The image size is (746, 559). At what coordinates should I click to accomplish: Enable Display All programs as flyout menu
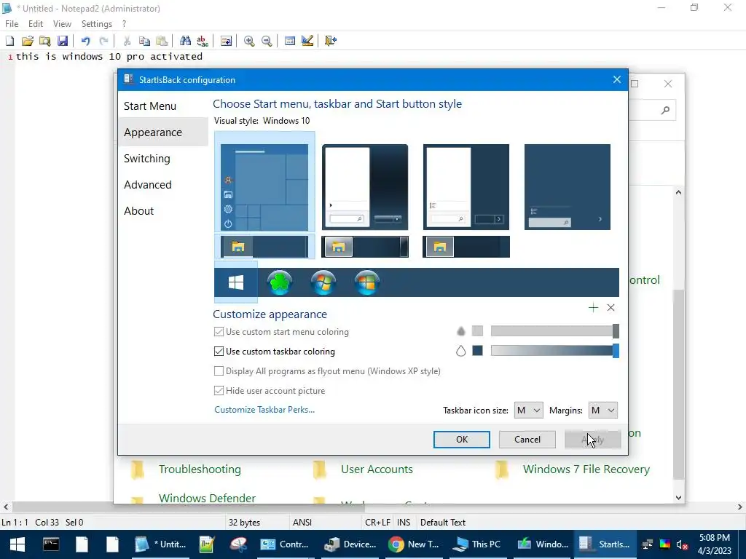coord(219,370)
